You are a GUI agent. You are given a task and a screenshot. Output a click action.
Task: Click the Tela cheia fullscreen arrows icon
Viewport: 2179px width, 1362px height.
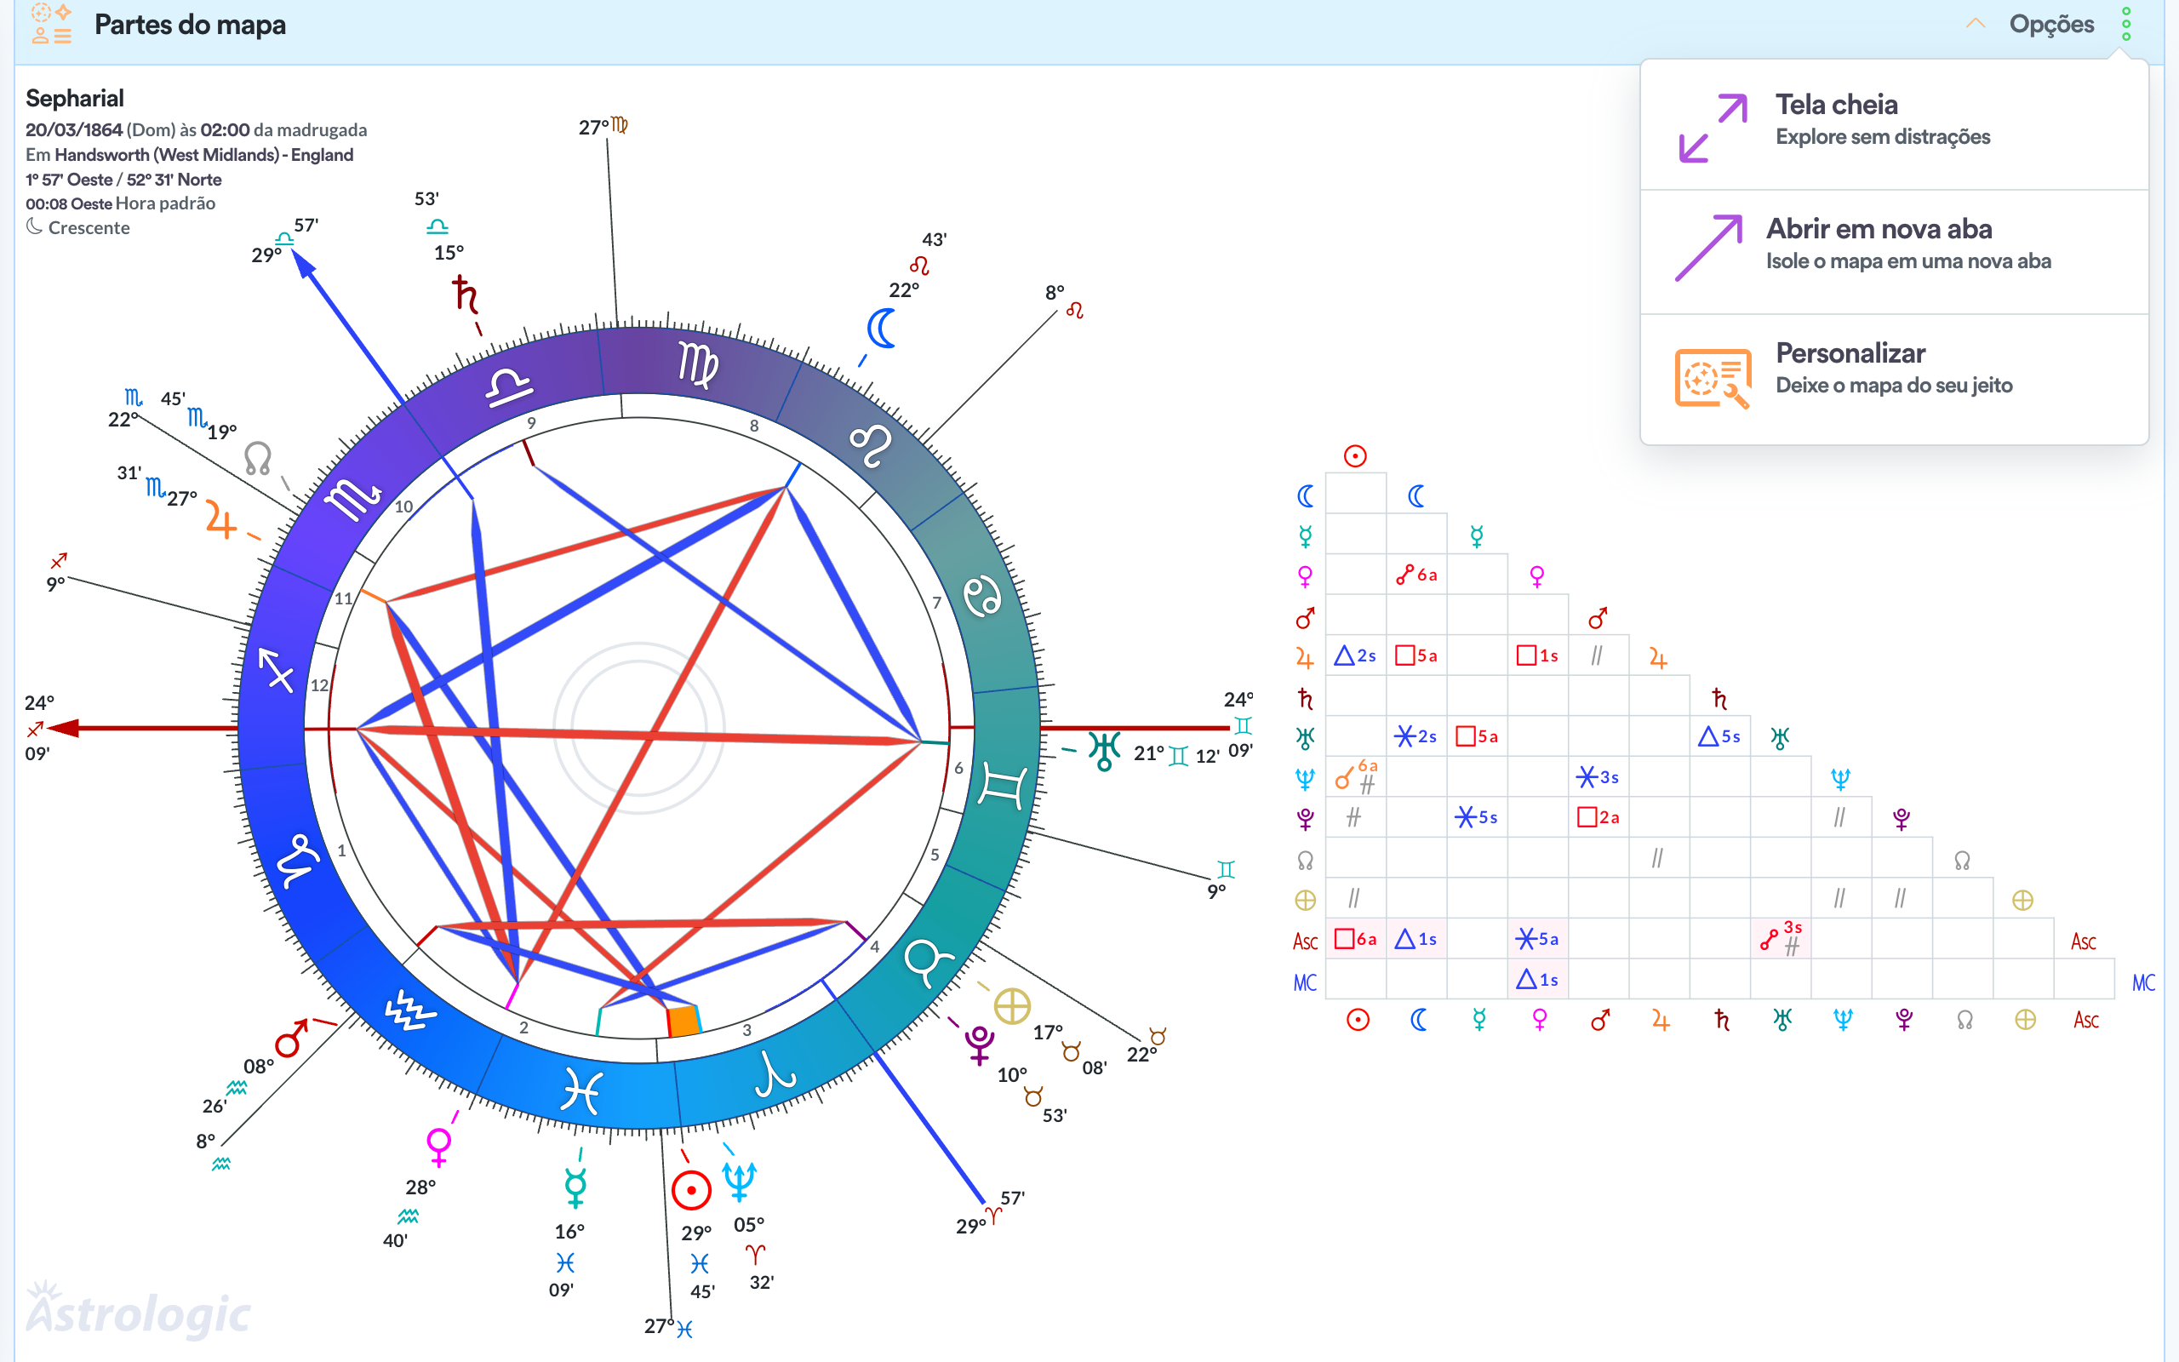[1712, 128]
